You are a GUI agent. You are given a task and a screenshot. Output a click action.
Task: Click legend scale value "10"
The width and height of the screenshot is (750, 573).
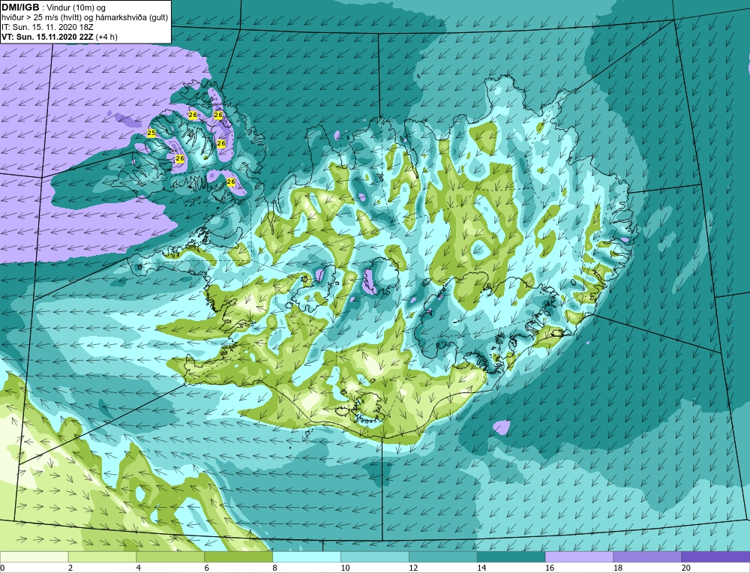coord(345,568)
